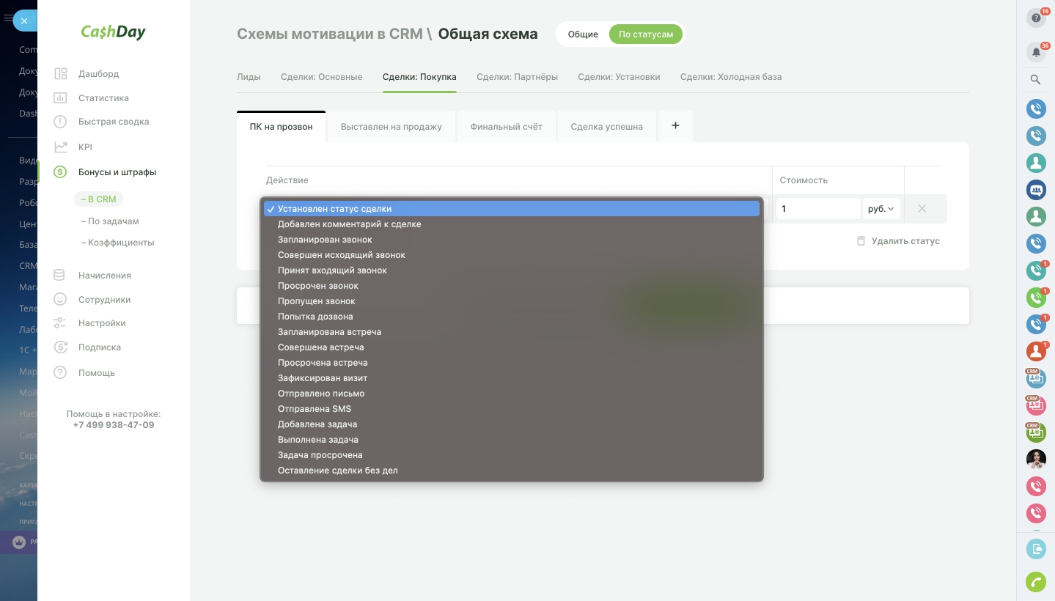Choose Запланирован звонок option
Image resolution: width=1055 pixels, height=601 pixels.
point(512,240)
